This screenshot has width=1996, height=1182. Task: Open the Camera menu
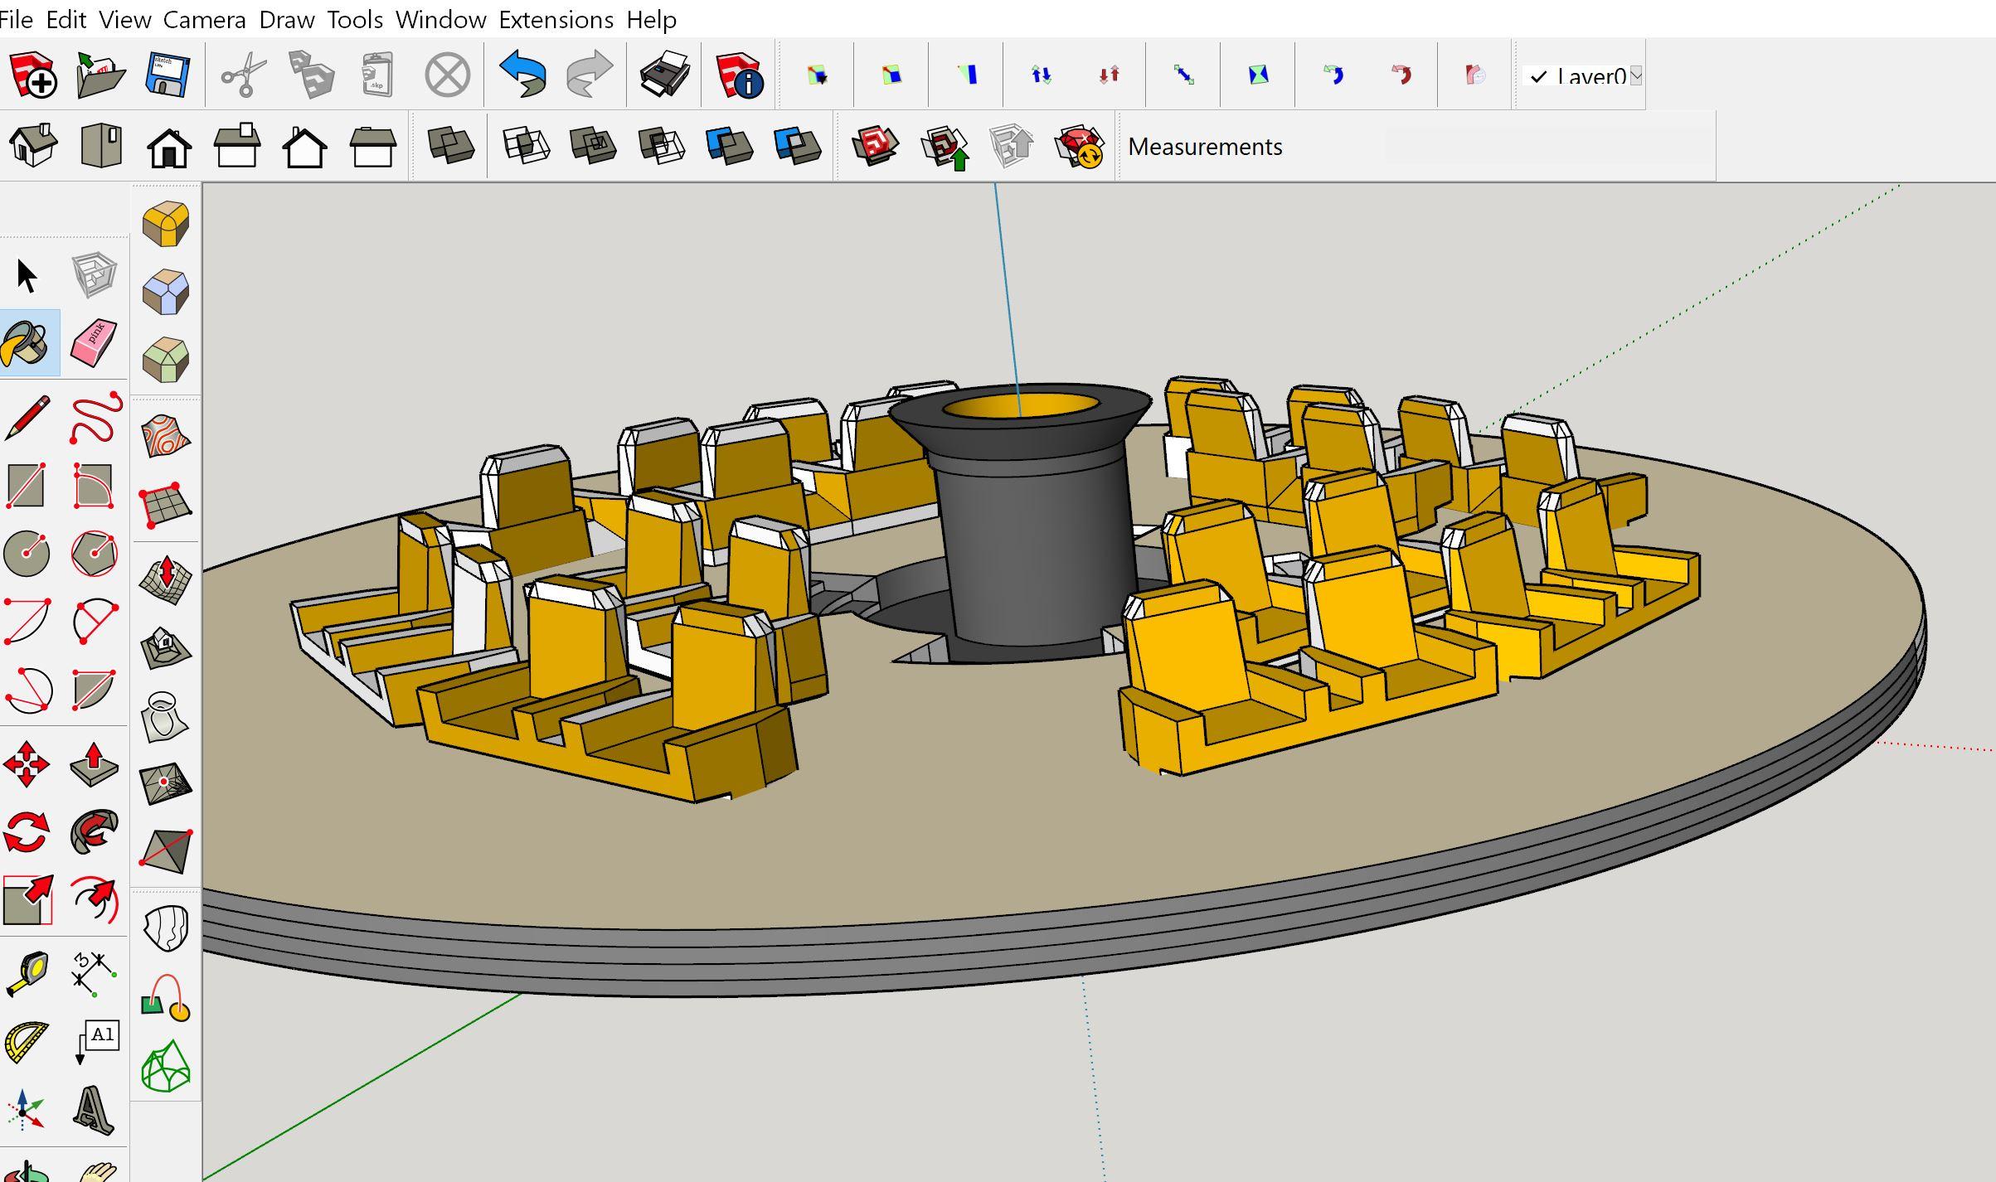[x=204, y=19]
